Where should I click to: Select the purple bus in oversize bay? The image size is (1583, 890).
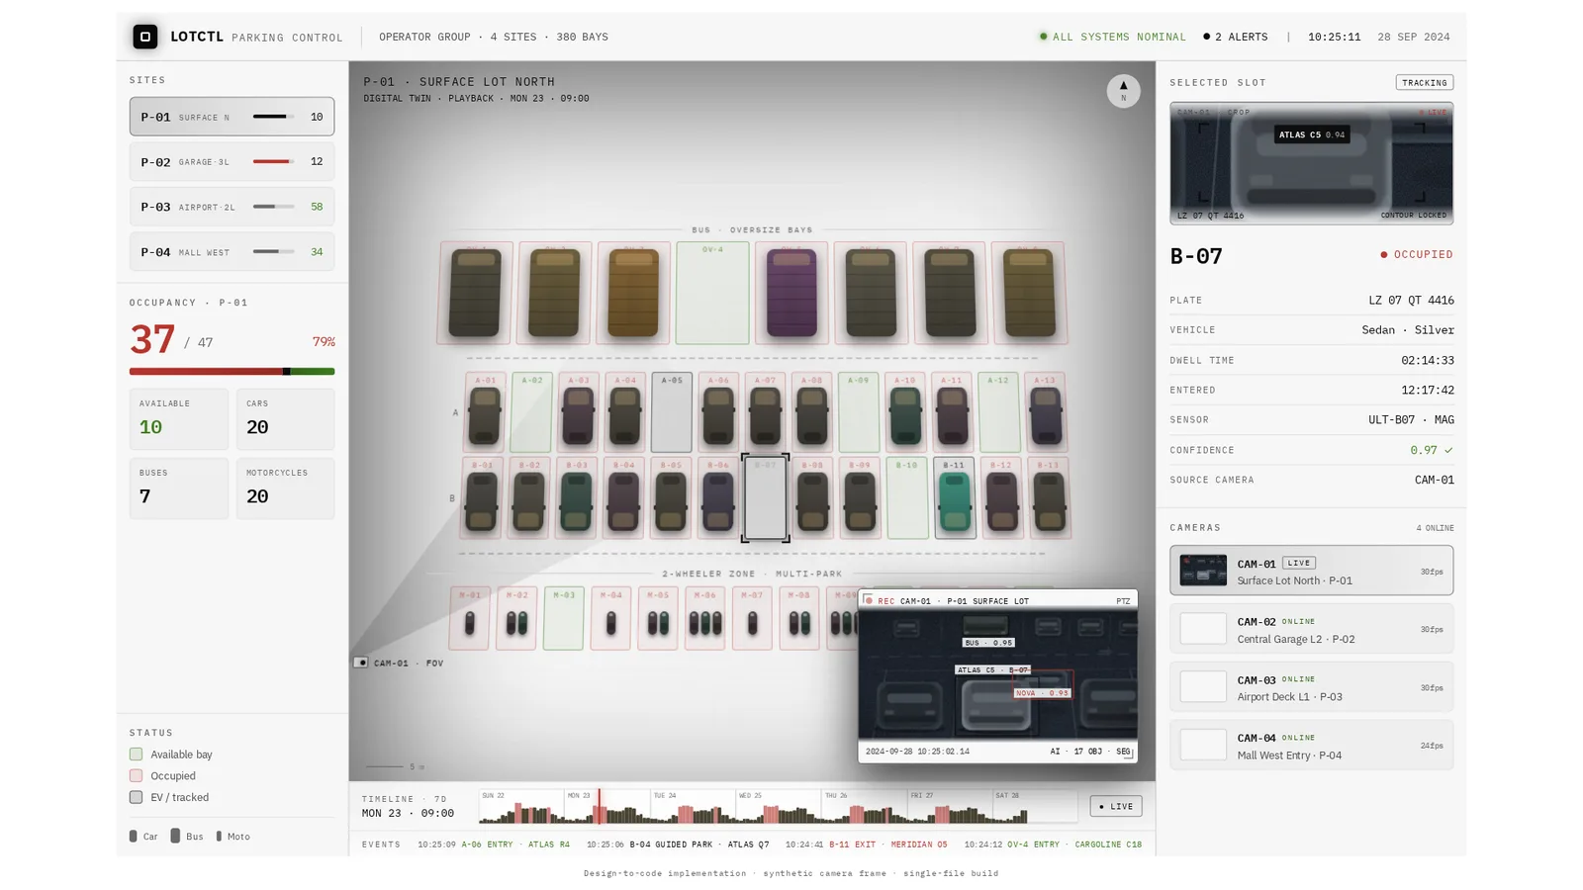coord(791,293)
